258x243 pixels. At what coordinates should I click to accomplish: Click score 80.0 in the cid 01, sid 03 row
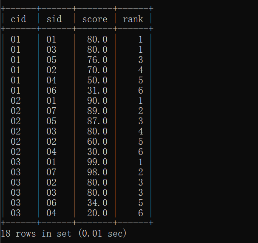97,50
